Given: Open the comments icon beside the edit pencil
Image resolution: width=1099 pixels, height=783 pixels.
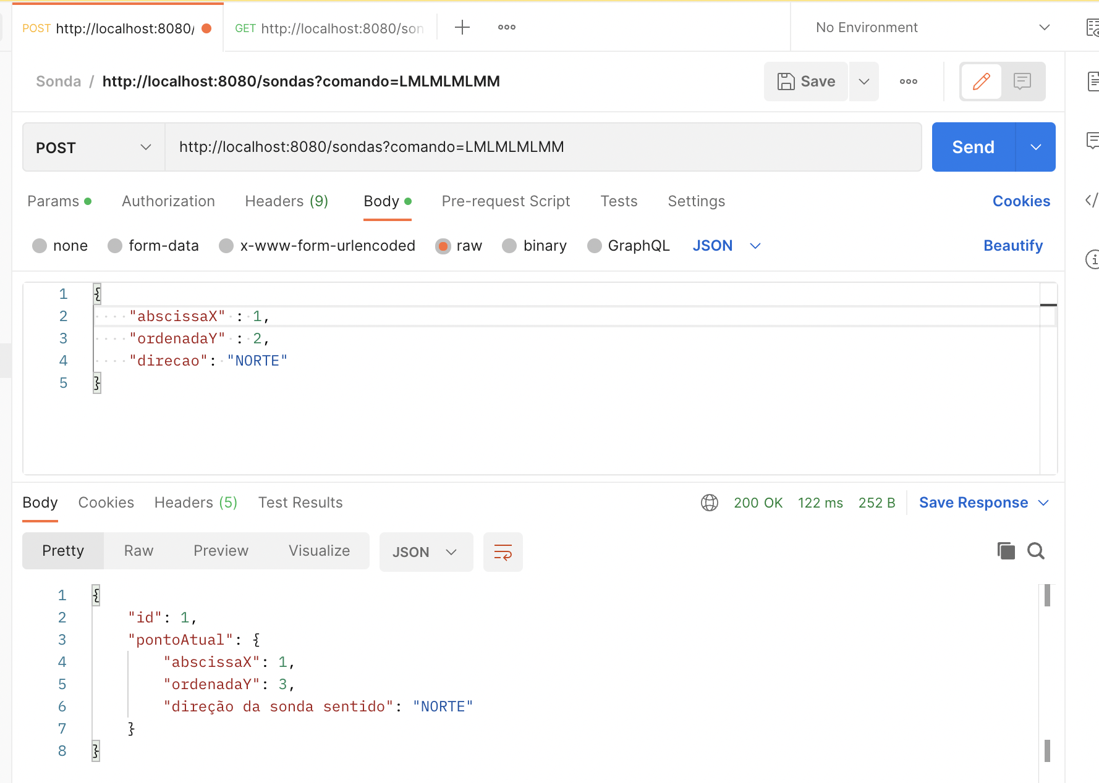Looking at the screenshot, I should click(1022, 81).
